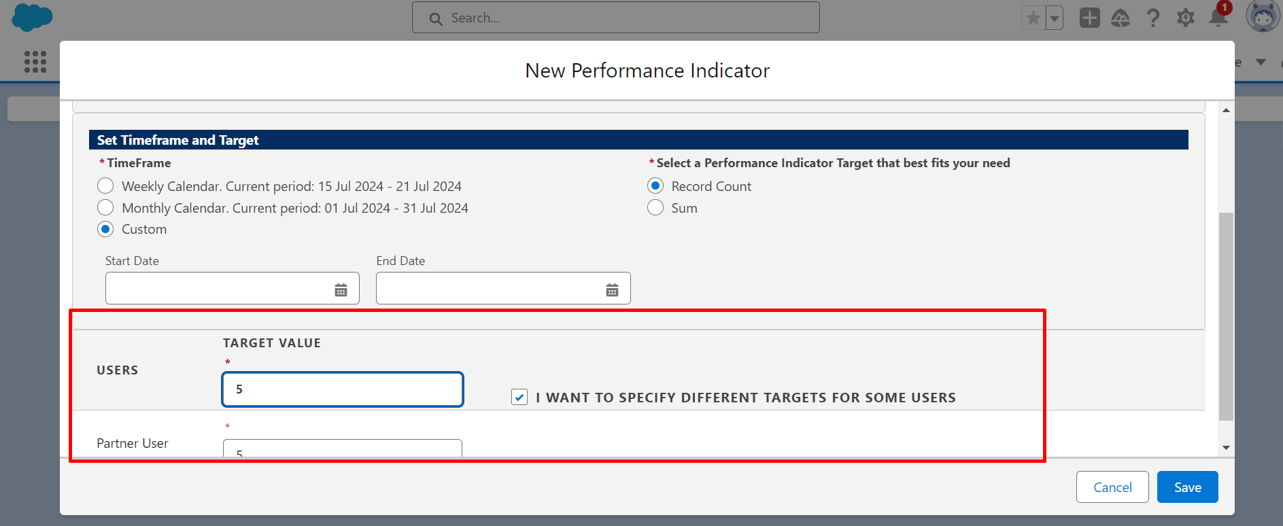Open the End Date calendar picker
The width and height of the screenshot is (1283, 526).
(x=612, y=290)
